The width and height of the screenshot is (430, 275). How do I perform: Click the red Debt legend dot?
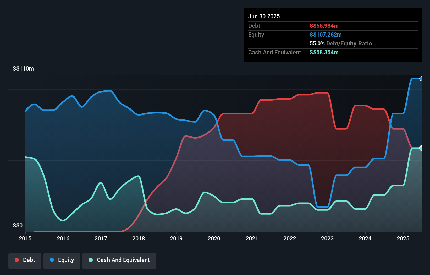coord(17,260)
